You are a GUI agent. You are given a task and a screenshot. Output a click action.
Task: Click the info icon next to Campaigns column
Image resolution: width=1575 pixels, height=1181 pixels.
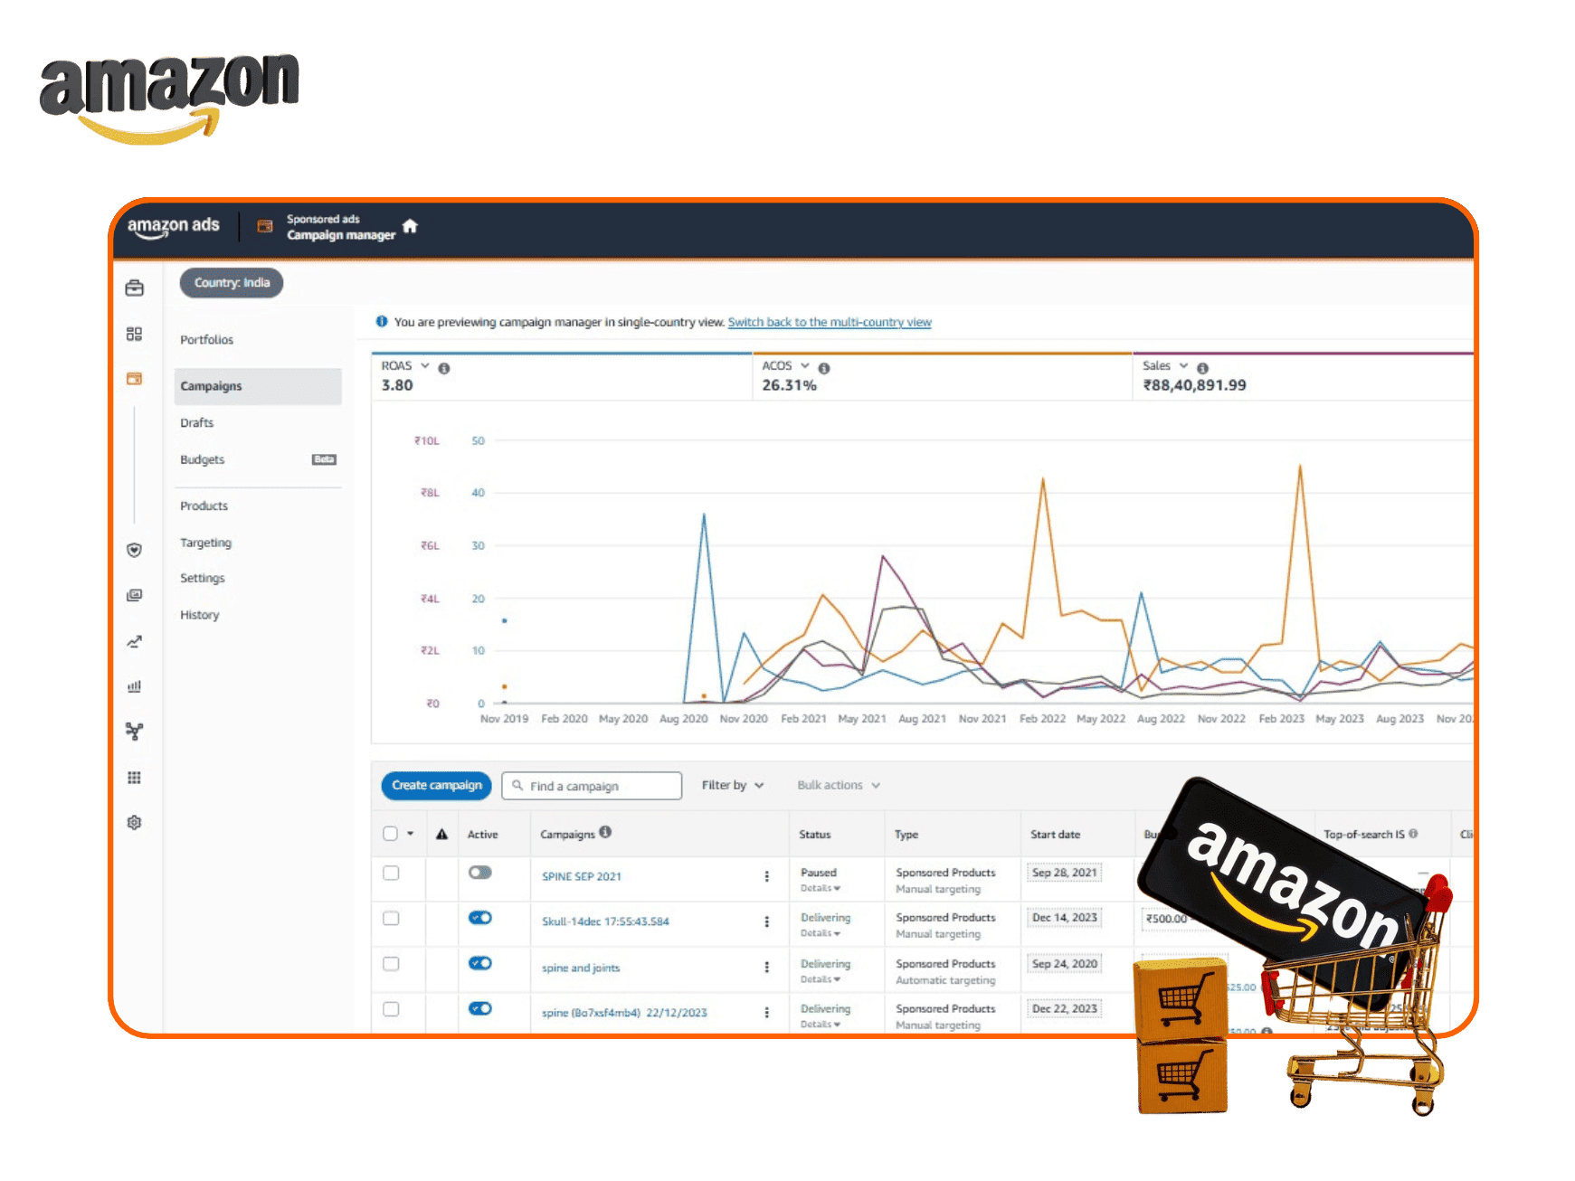click(605, 832)
